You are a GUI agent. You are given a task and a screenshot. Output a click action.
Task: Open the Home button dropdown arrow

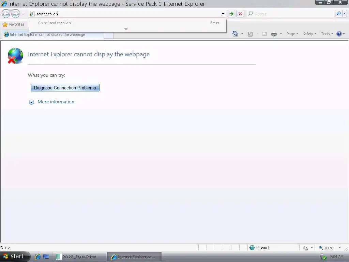[242, 34]
